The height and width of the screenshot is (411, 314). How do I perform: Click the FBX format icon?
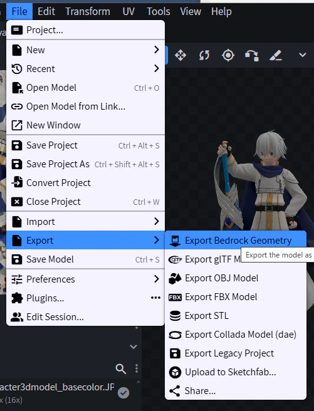pos(175,297)
